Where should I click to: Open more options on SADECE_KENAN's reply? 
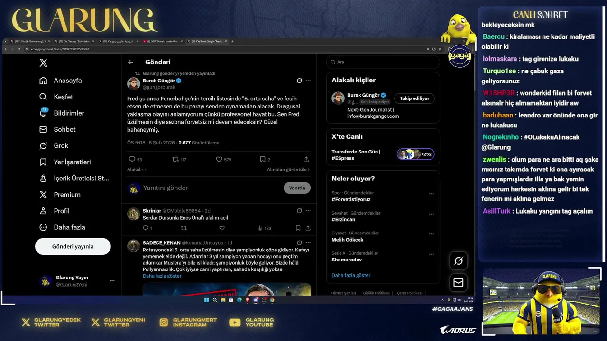308,243
